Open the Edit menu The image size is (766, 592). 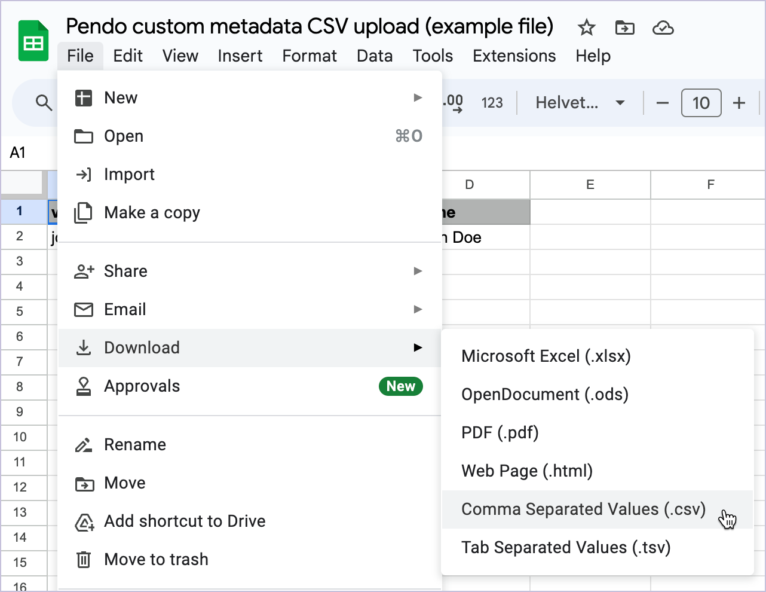[x=128, y=56]
